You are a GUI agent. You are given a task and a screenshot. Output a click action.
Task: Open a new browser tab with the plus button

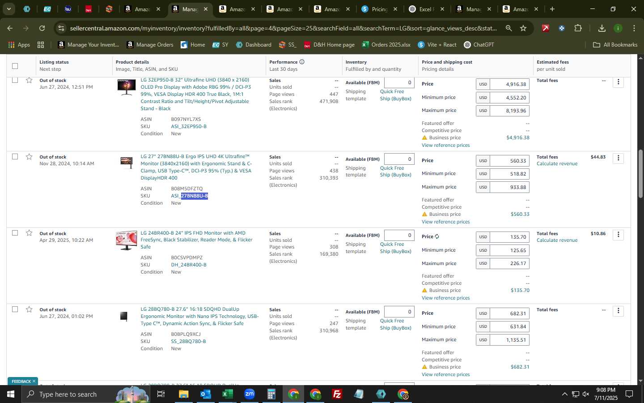(x=552, y=9)
